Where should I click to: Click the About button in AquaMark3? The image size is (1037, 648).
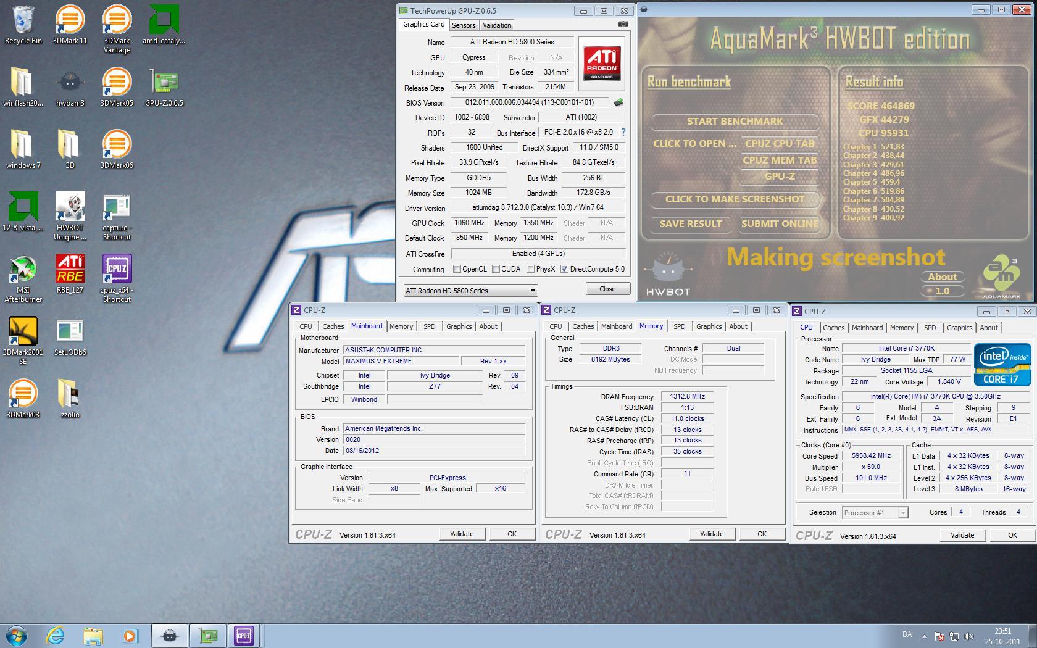942,277
